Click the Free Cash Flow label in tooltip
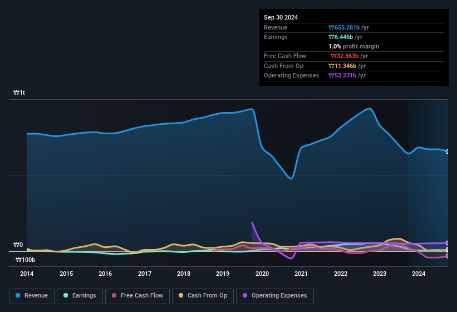This screenshot has width=457, height=312. (285, 56)
